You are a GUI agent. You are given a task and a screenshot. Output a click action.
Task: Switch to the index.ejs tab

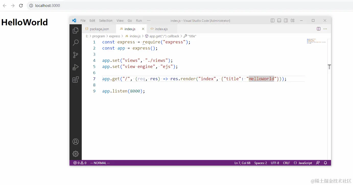162,29
